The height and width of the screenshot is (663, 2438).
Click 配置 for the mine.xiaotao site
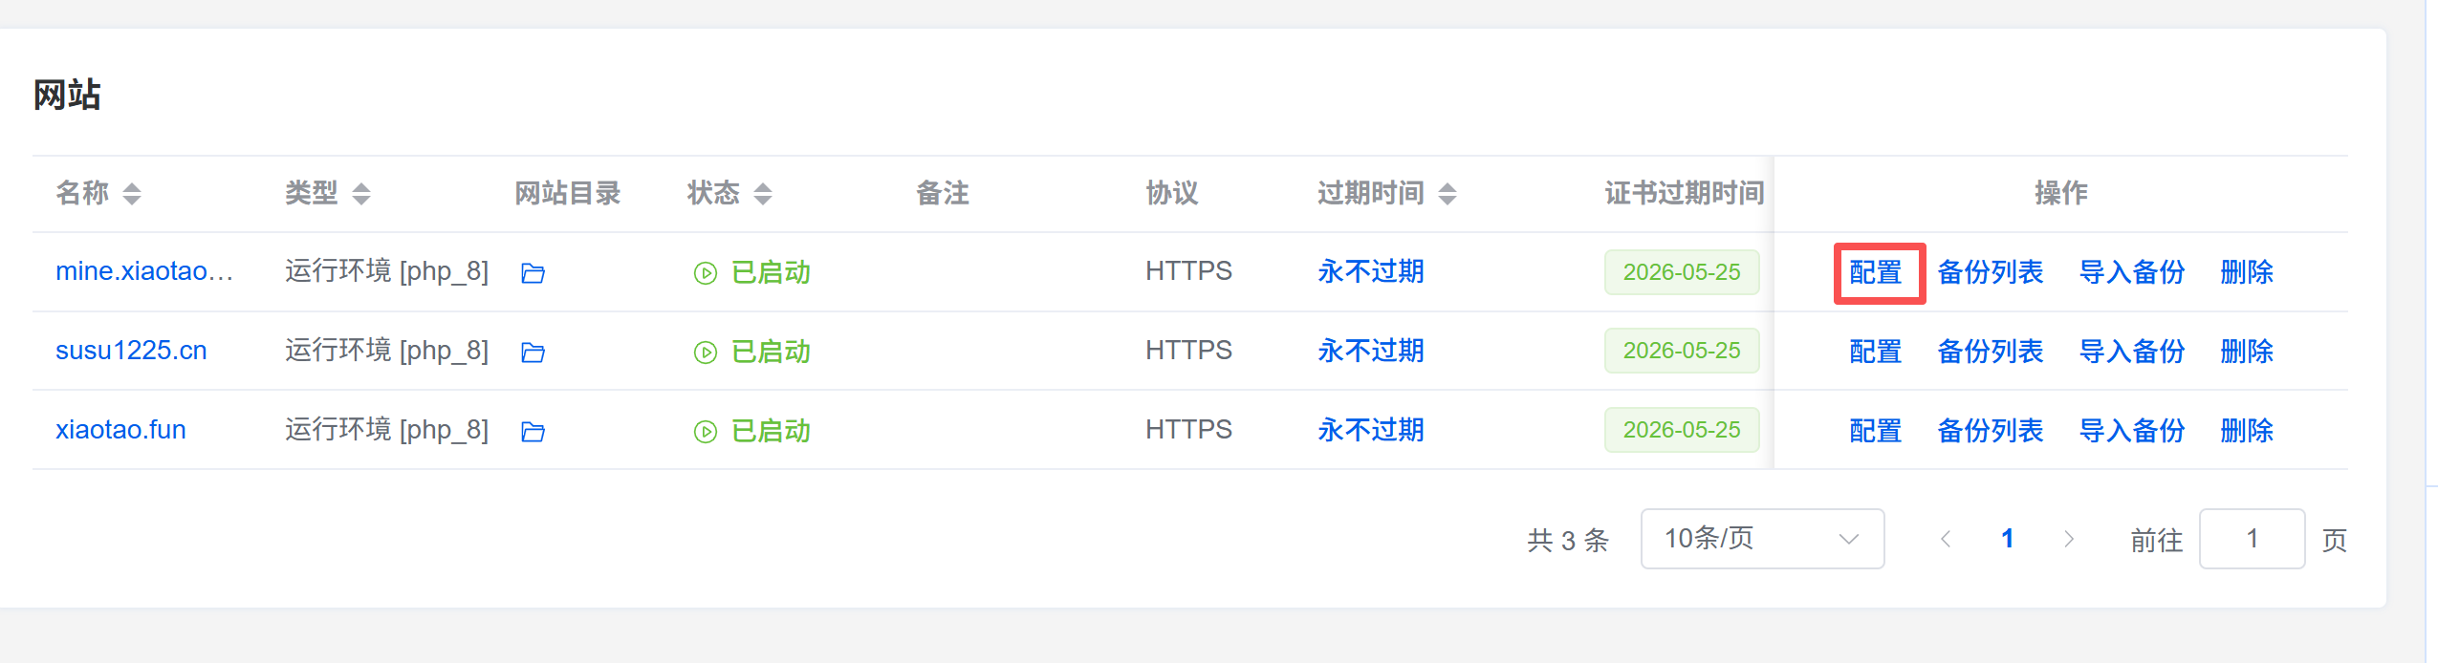coord(1876,273)
